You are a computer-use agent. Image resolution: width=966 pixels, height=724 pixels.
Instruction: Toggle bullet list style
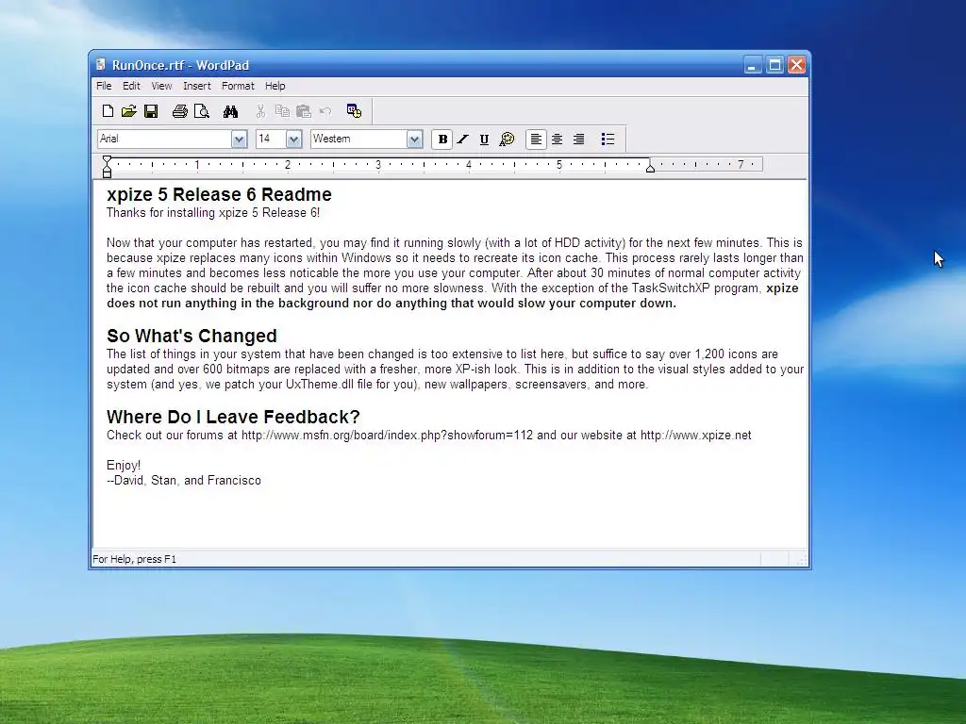(x=608, y=140)
